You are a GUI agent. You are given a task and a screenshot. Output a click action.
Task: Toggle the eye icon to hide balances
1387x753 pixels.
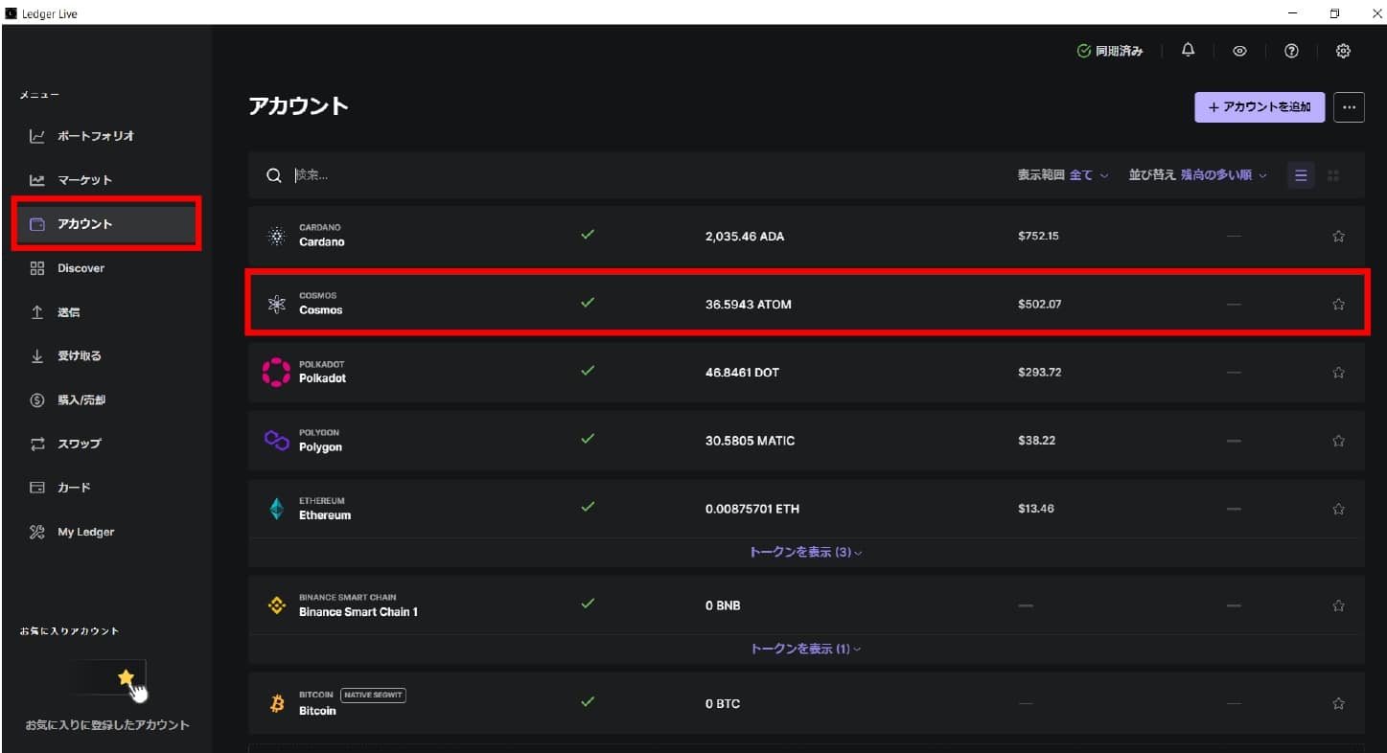(1239, 51)
